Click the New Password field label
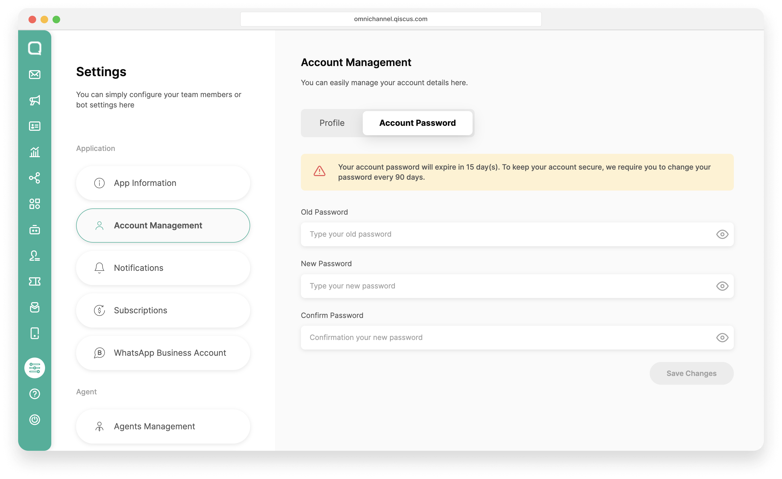The image size is (782, 479). click(x=326, y=264)
